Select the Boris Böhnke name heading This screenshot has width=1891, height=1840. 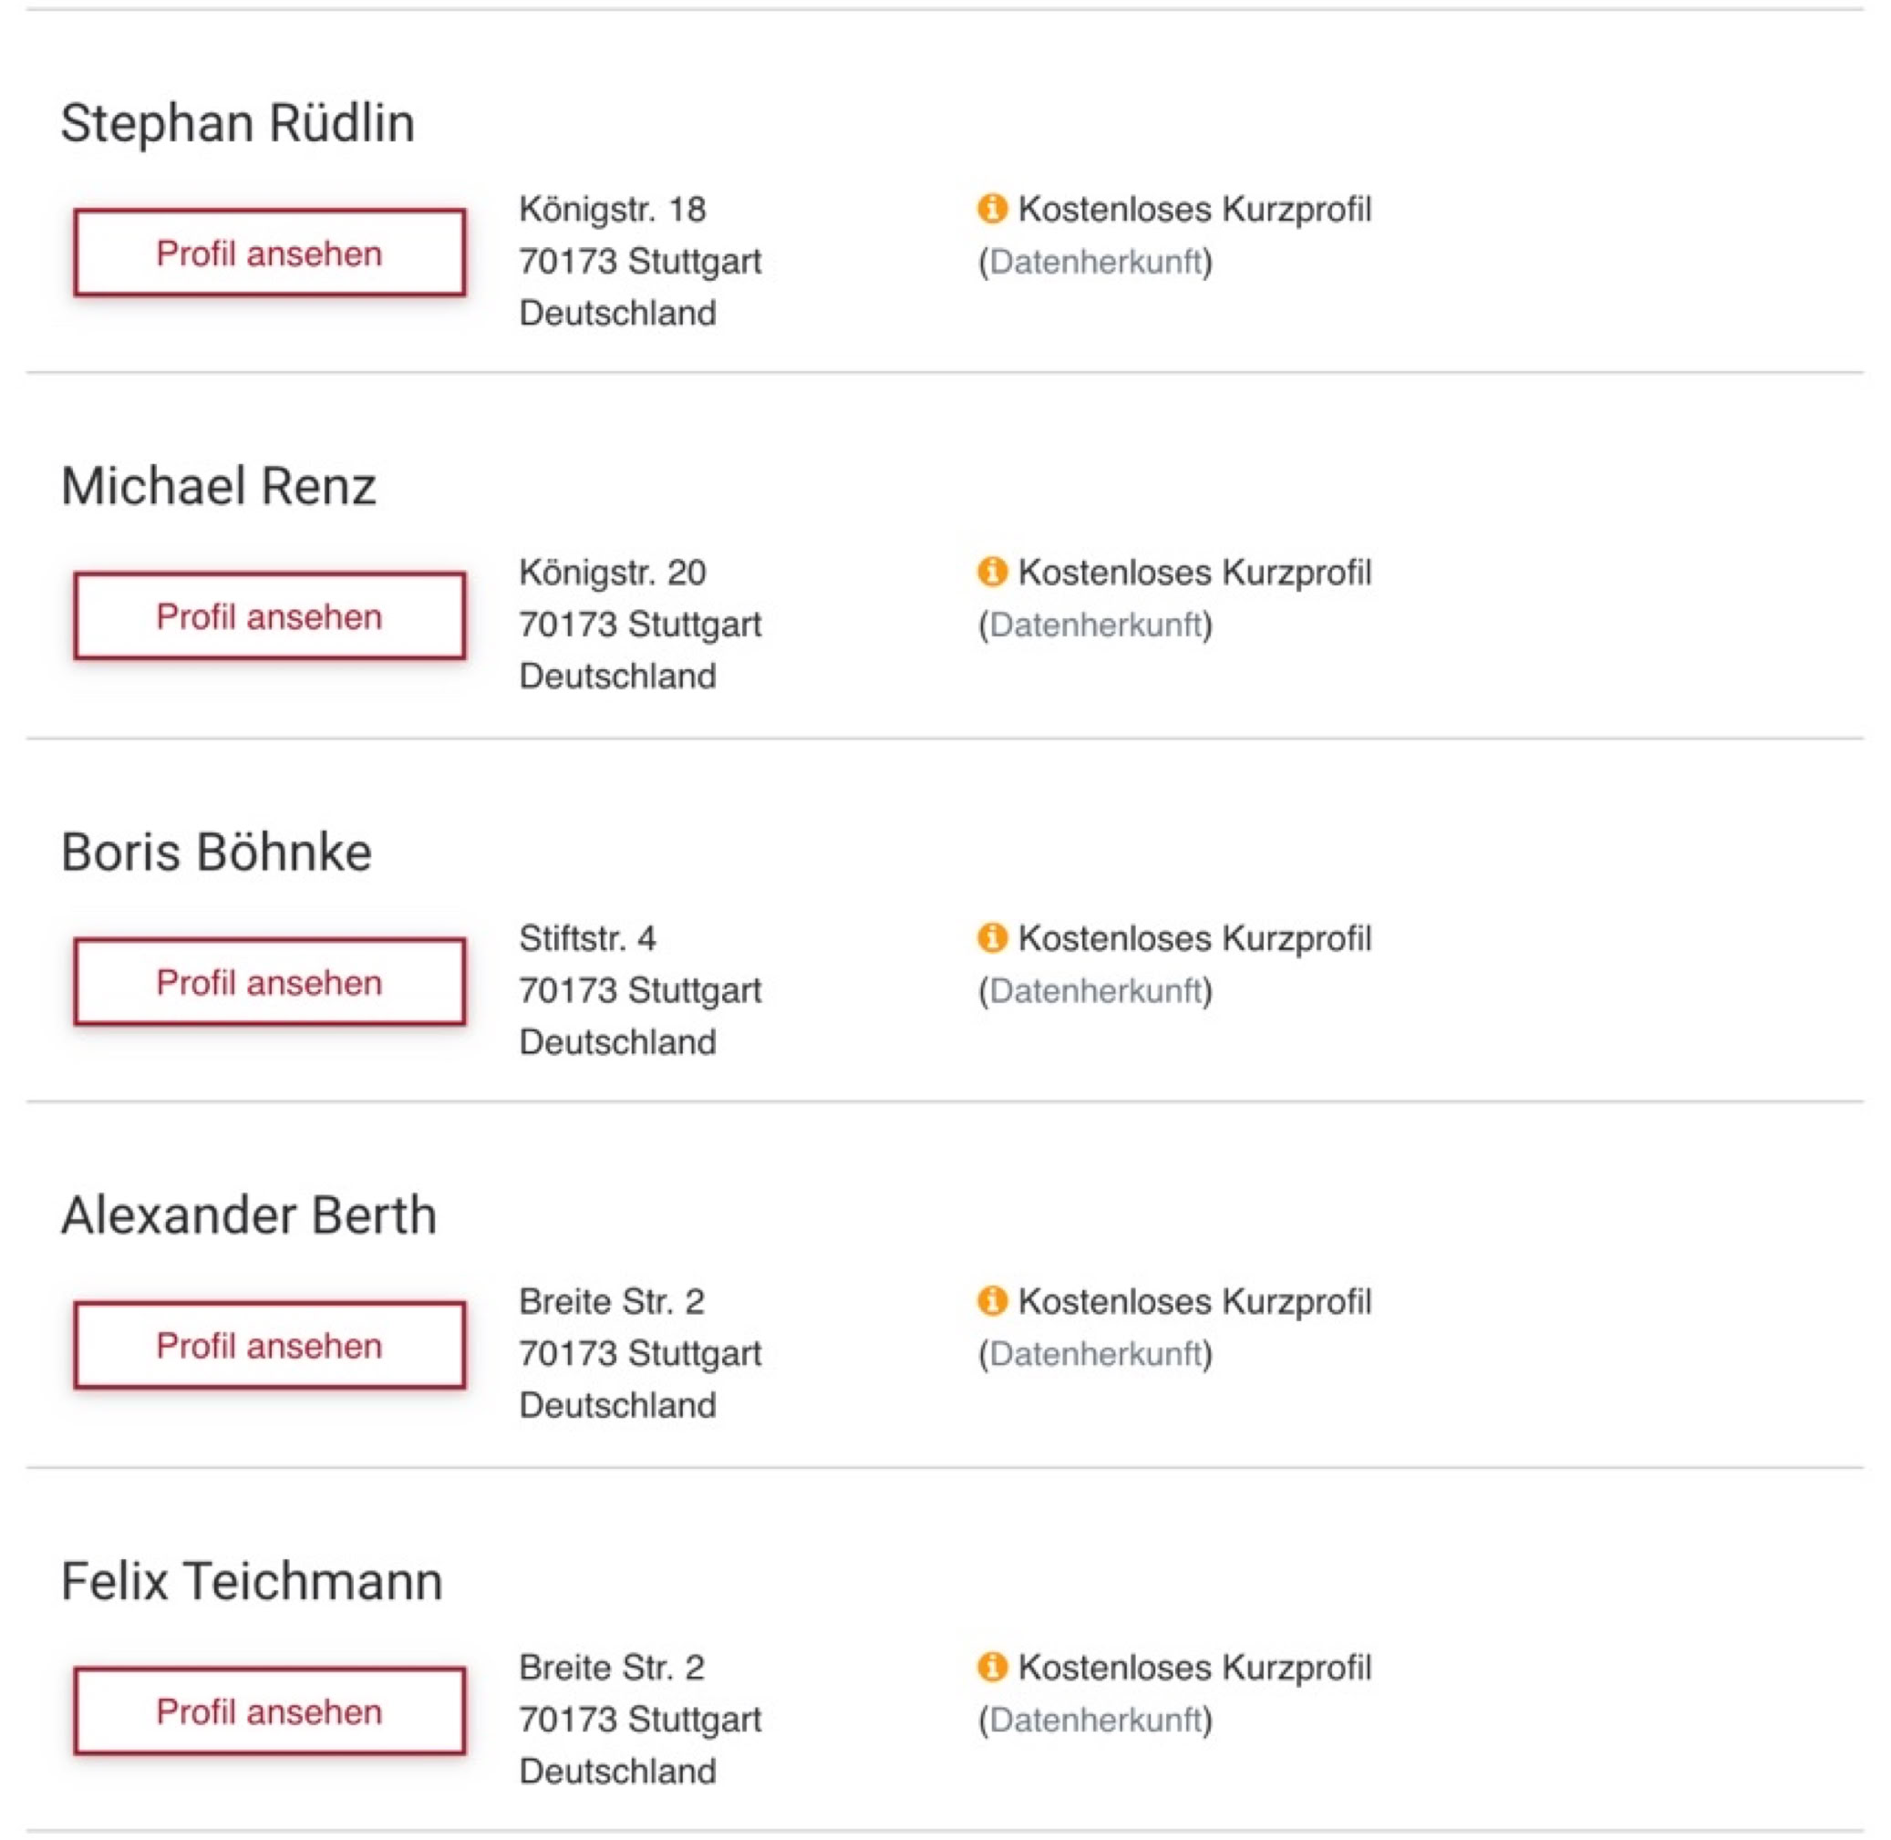(216, 853)
